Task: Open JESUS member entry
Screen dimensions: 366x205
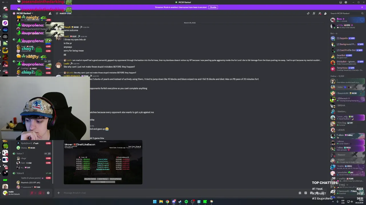Action: (x=347, y=130)
